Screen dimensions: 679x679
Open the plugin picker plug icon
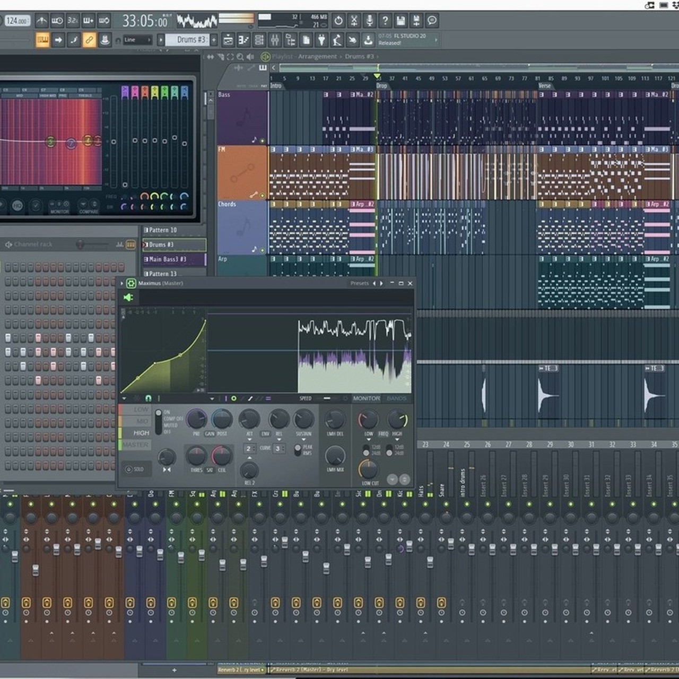click(321, 40)
